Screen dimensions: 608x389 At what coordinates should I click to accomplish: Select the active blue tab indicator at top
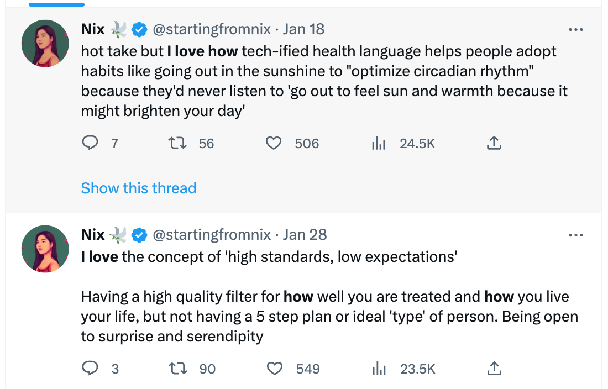coord(56,4)
